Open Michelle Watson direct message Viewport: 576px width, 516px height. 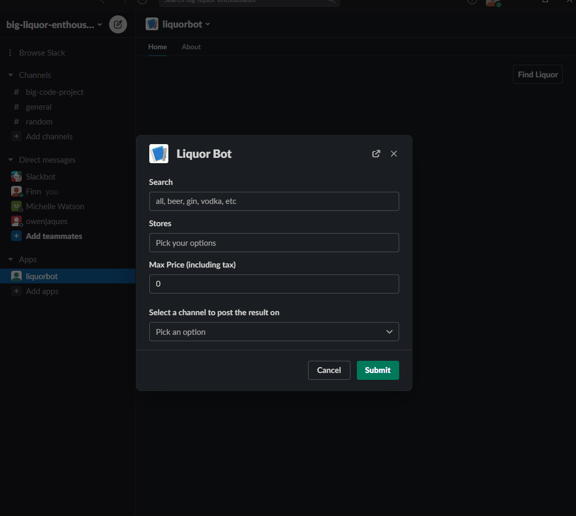(55, 207)
